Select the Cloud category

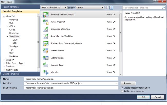[x=12, y=30]
